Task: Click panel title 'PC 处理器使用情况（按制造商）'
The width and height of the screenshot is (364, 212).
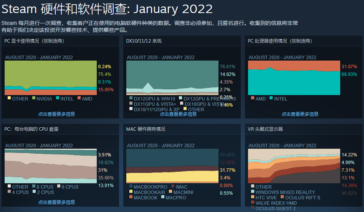Action: [280, 41]
